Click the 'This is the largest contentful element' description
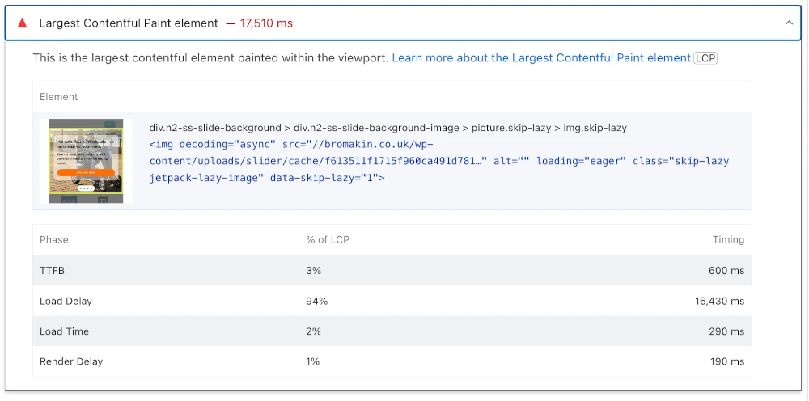809x401 pixels. pyautogui.click(x=210, y=58)
